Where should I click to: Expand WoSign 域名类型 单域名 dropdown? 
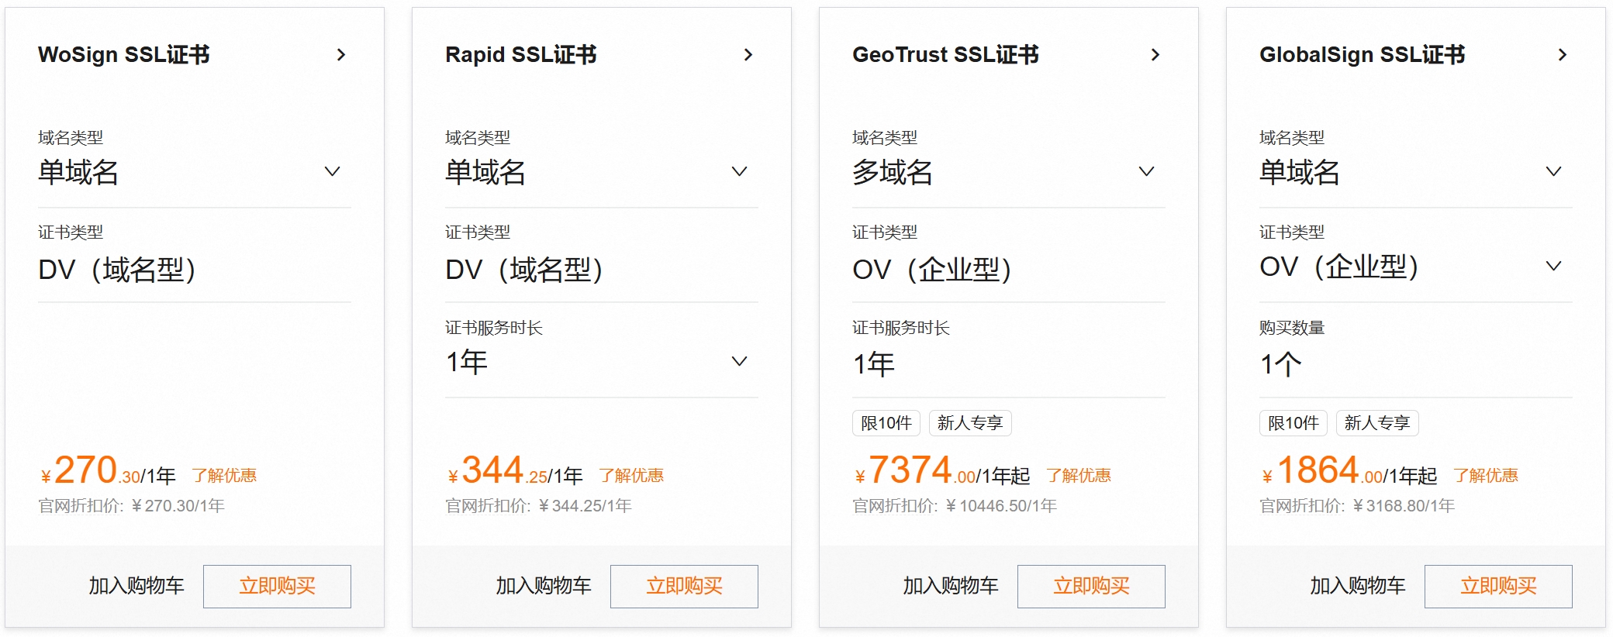pyautogui.click(x=195, y=171)
